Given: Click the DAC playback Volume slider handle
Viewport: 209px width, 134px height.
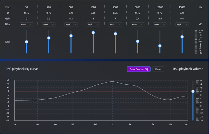Looking at the screenshot, I should tap(193, 91).
